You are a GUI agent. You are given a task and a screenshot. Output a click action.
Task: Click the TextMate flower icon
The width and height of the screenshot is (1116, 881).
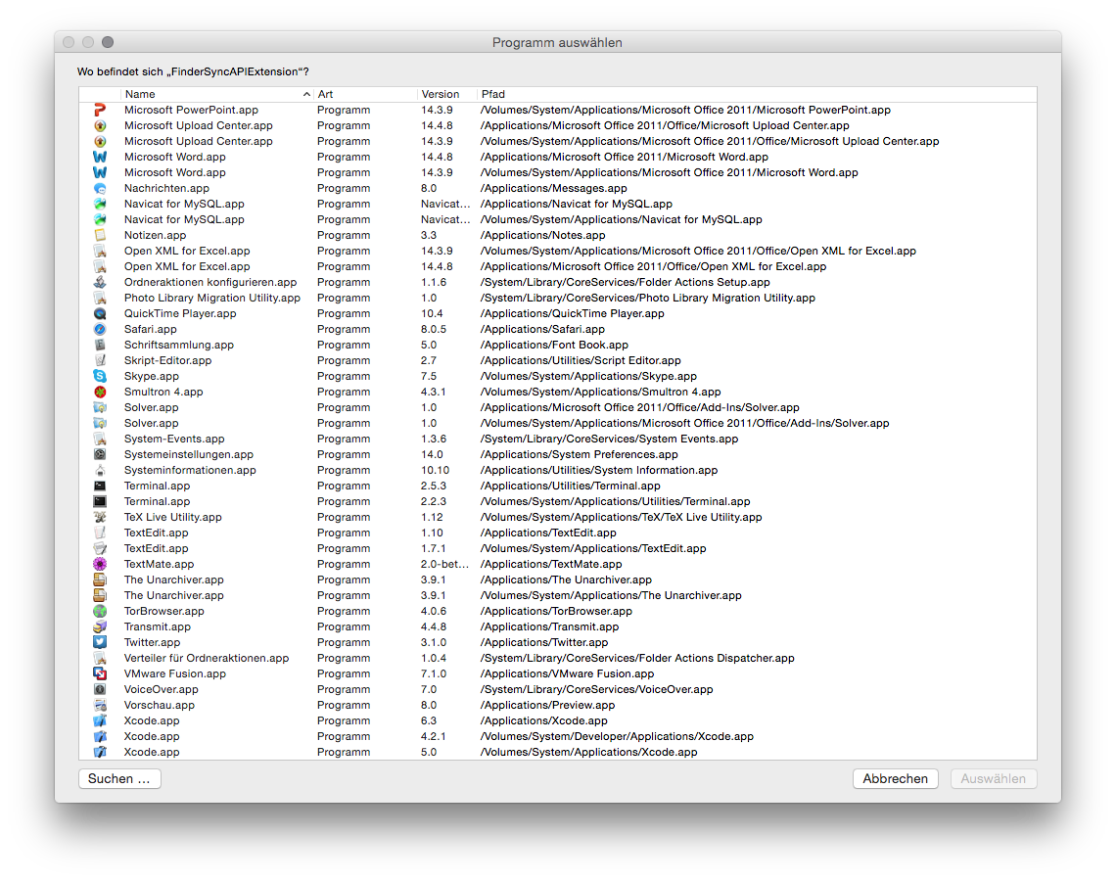coord(100,564)
